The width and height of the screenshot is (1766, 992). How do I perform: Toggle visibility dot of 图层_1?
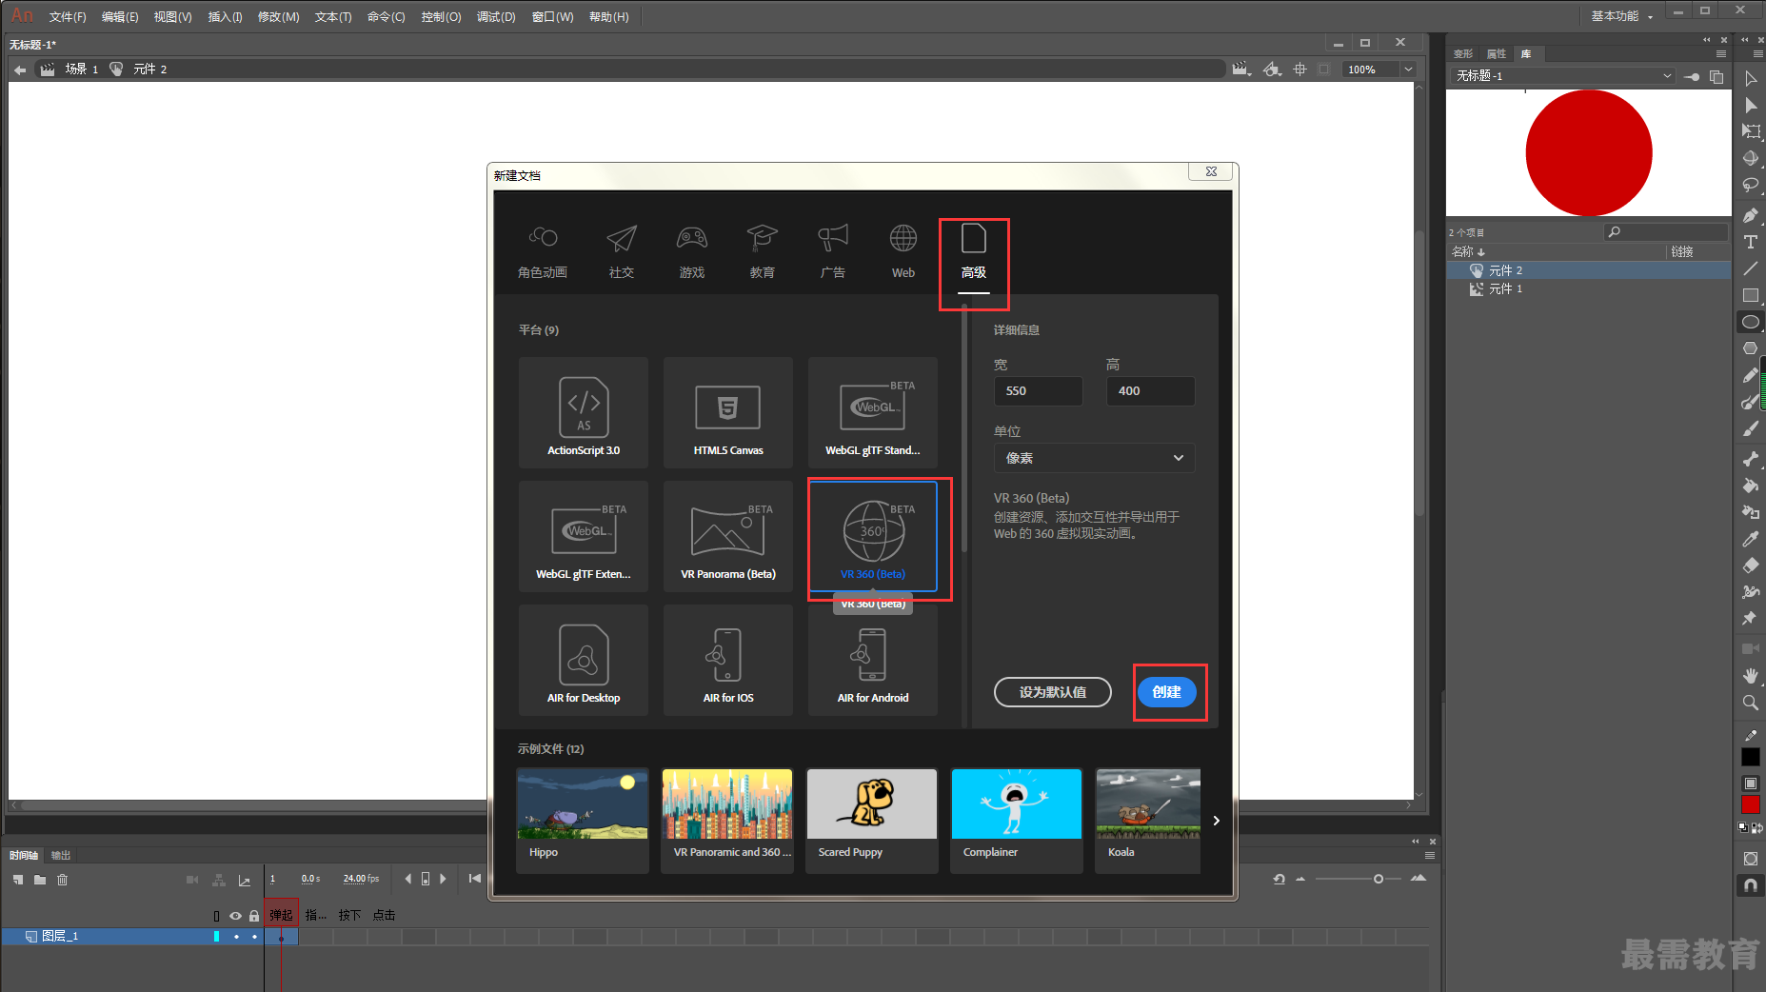[x=236, y=937]
